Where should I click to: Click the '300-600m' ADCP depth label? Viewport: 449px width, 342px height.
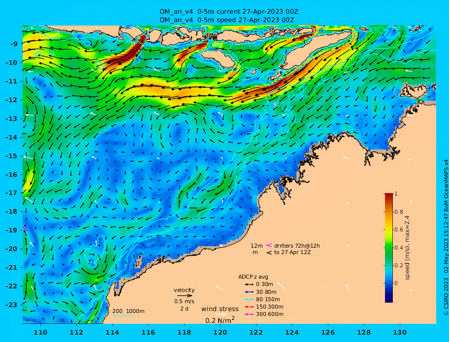270,314
